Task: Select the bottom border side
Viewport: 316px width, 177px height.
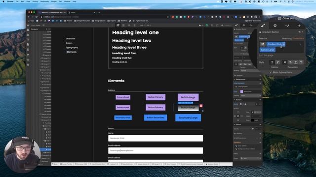Action: click(238, 120)
